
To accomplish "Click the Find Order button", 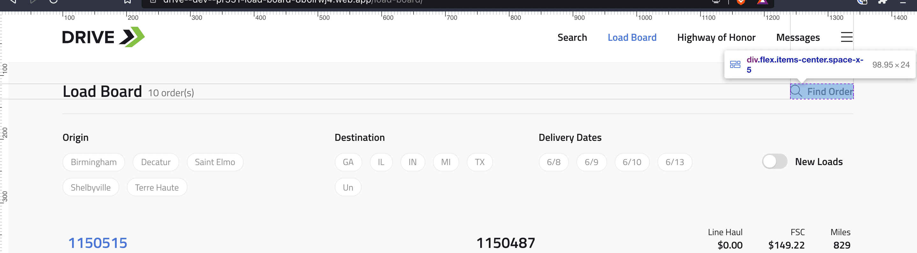I will pos(822,91).
